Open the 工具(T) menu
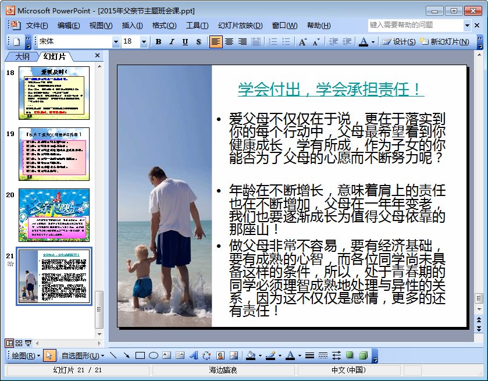Image resolution: width=488 pixels, height=381 pixels. [197, 26]
